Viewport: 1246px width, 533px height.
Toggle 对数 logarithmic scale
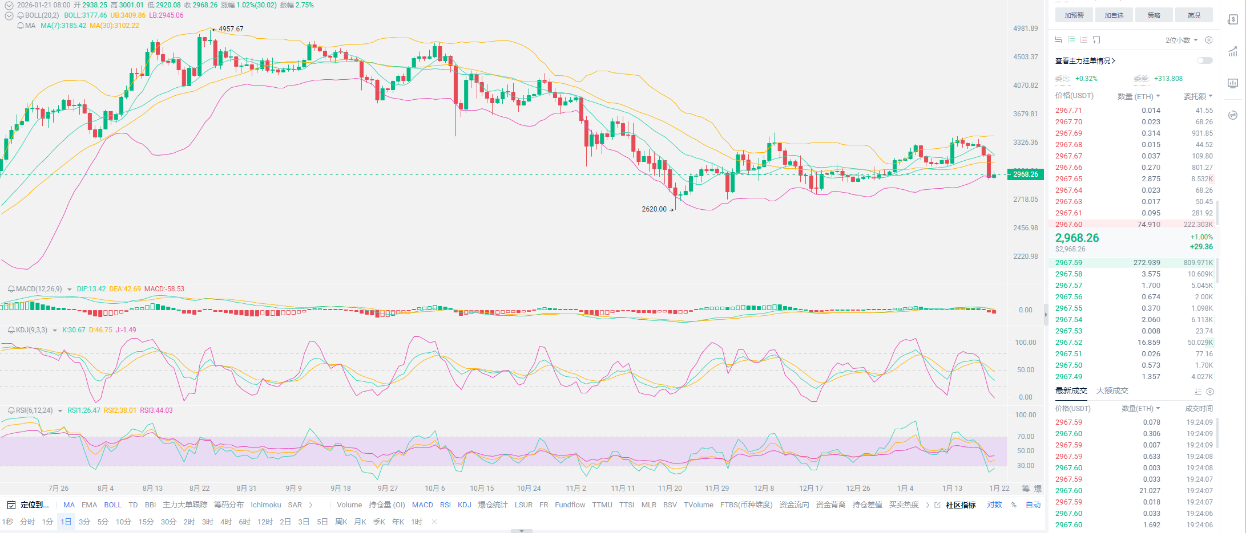(x=994, y=504)
